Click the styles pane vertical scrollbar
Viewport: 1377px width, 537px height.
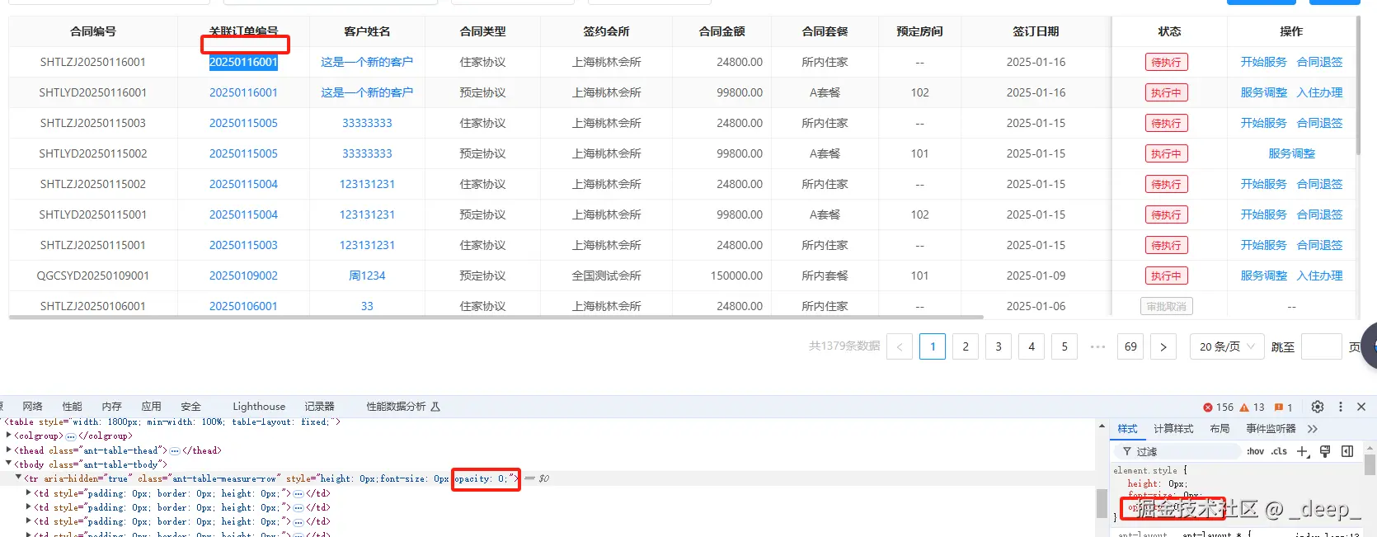tap(1370, 464)
